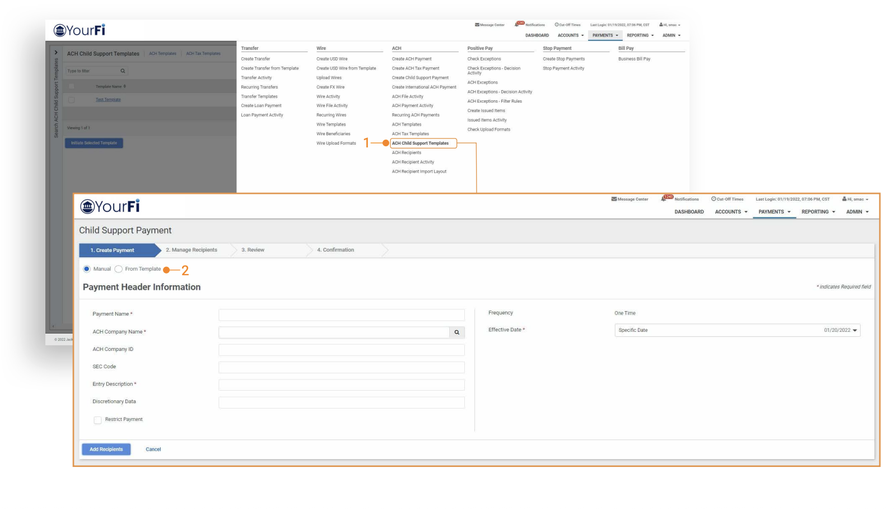Go to Manage Recipients step tab

(192, 250)
